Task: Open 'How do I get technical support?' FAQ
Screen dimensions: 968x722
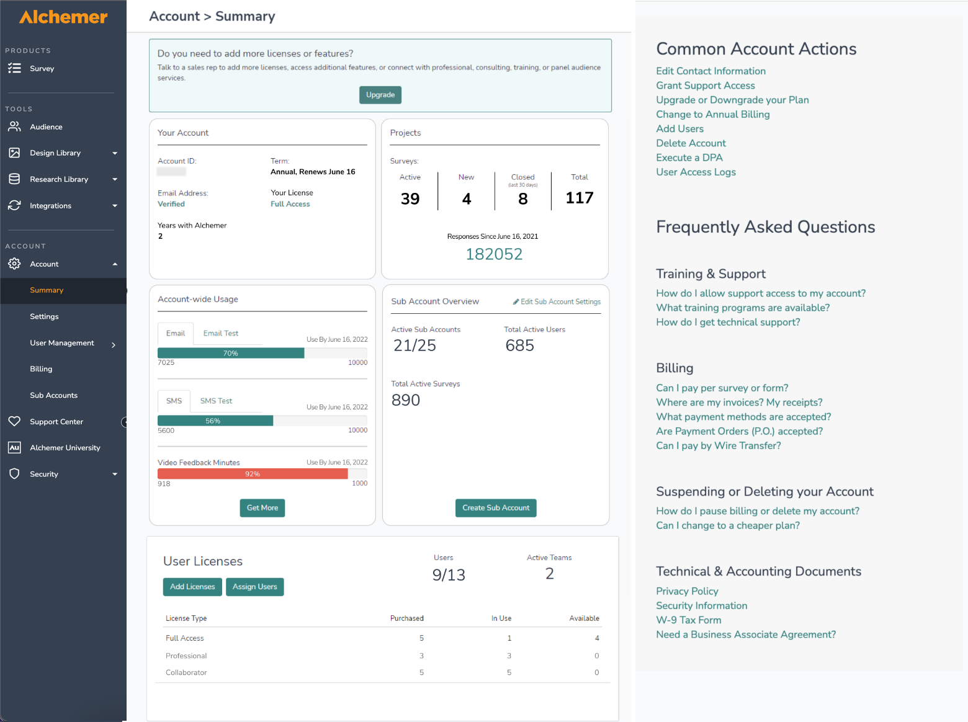Action: (728, 323)
